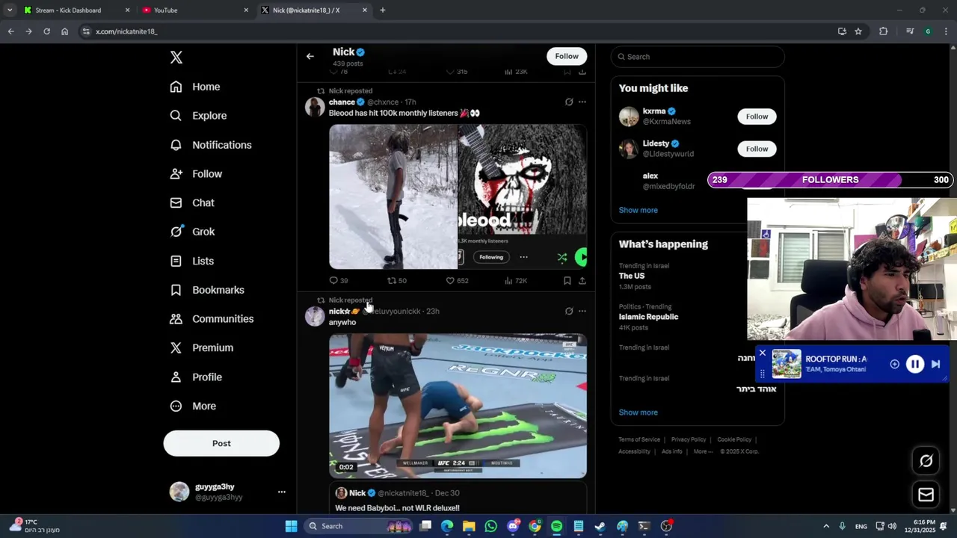The width and height of the screenshot is (957, 538).
Task: View analytics for post with 72K views
Action: click(516, 280)
